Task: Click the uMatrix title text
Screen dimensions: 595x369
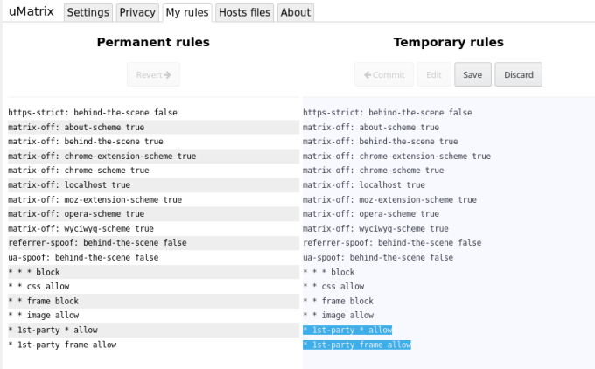Action: [x=31, y=11]
